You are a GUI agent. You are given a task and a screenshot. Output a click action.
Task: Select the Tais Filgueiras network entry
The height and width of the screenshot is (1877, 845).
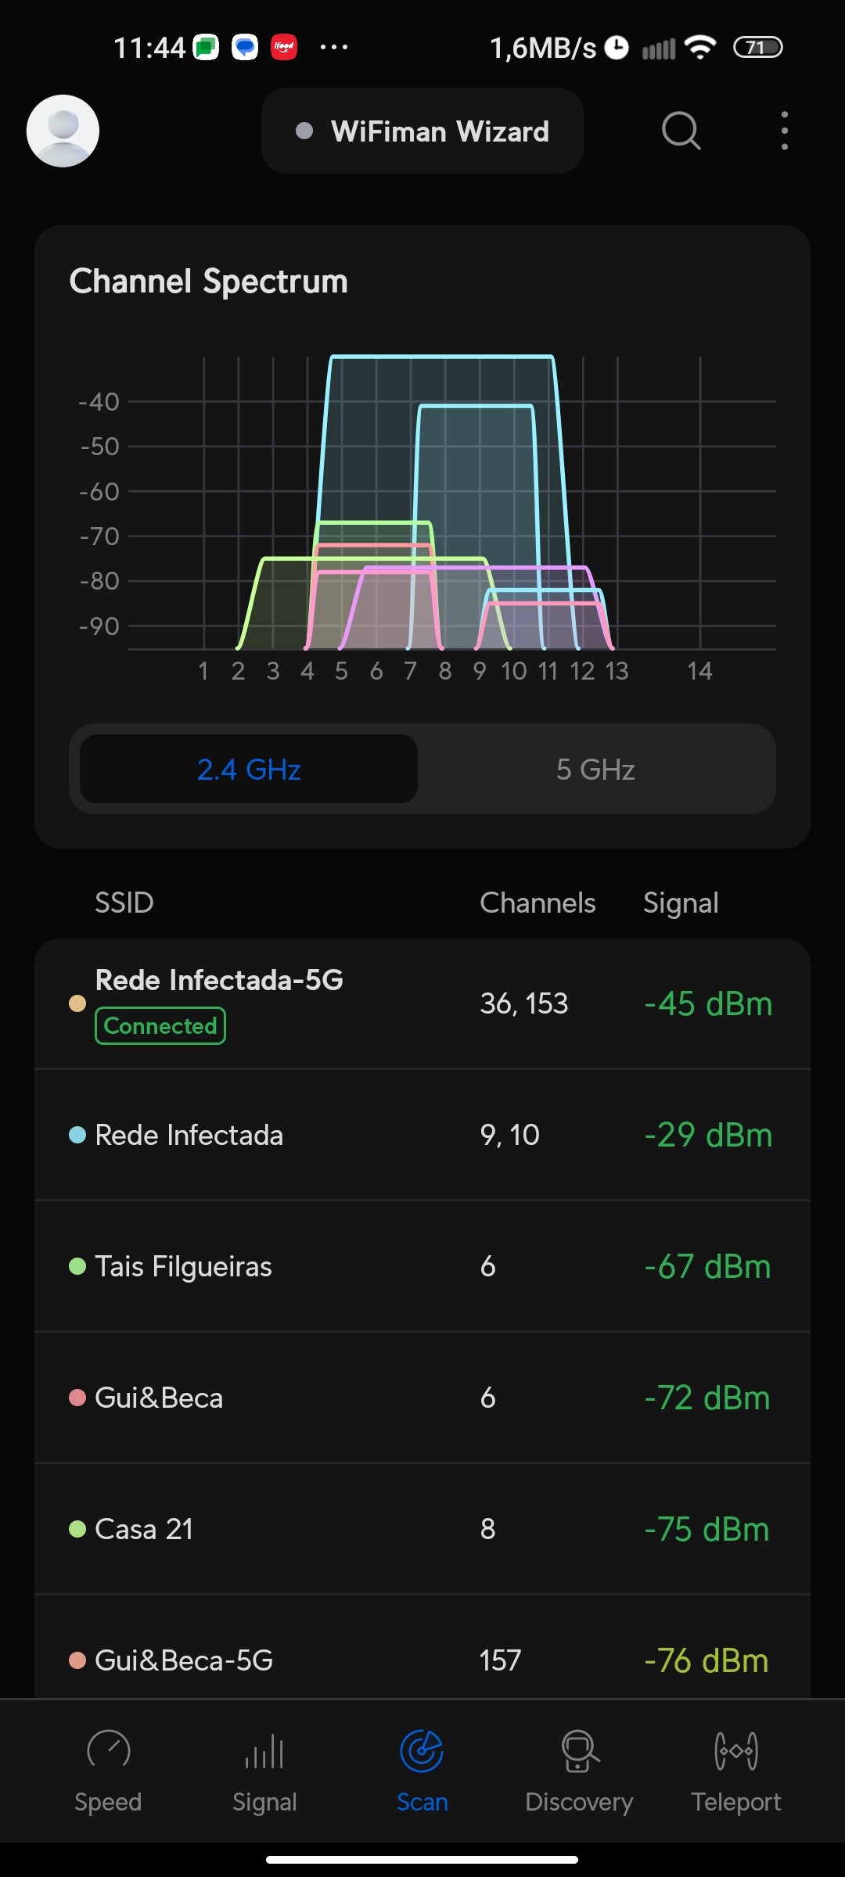(422, 1266)
